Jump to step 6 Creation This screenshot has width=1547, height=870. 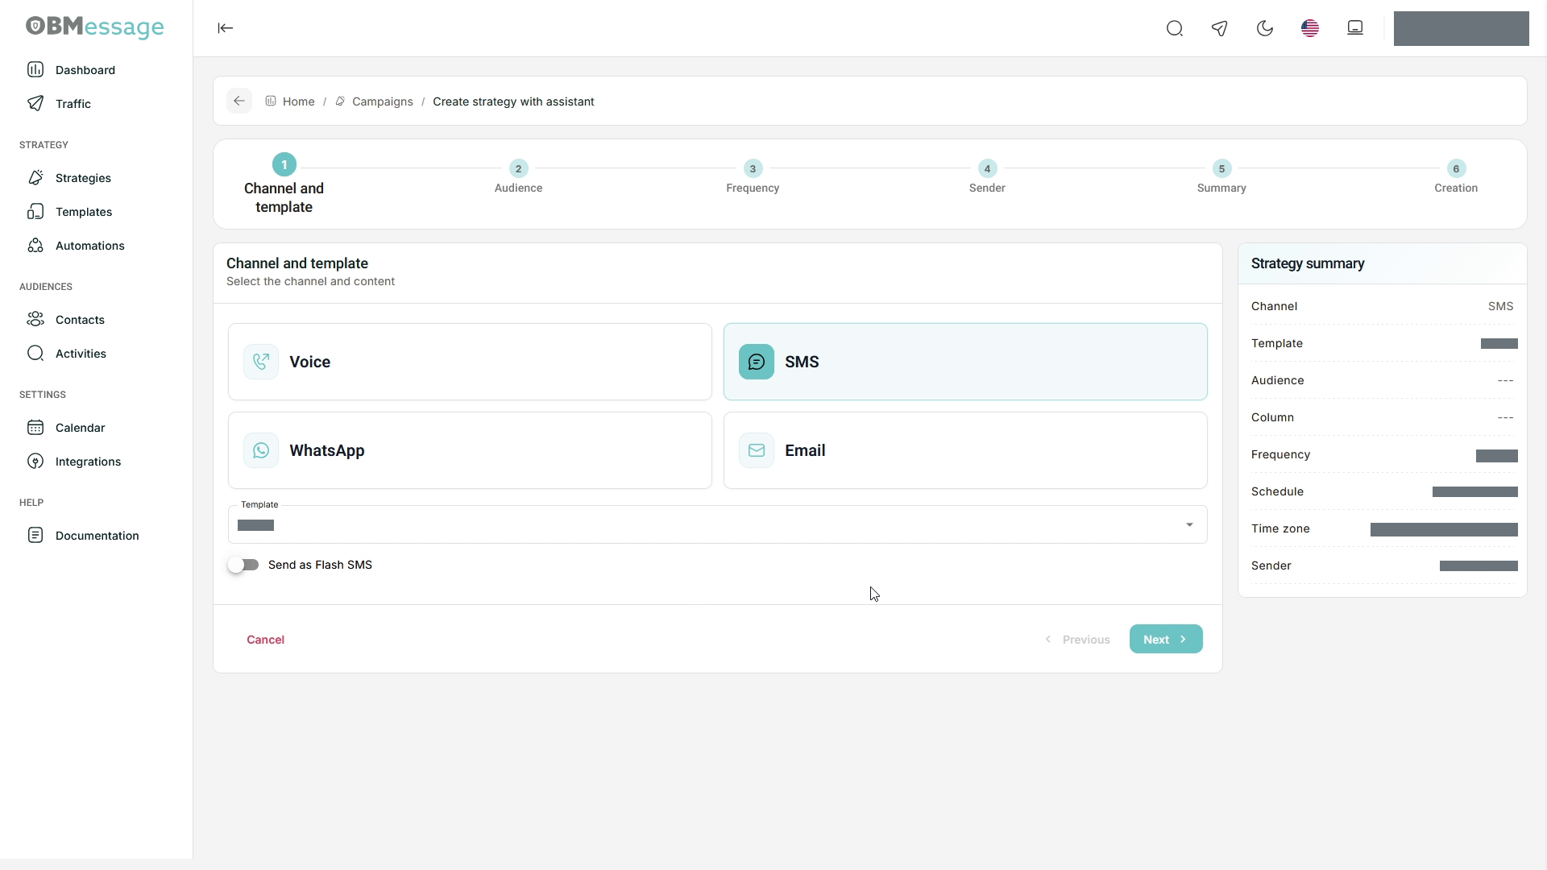pos(1456,176)
